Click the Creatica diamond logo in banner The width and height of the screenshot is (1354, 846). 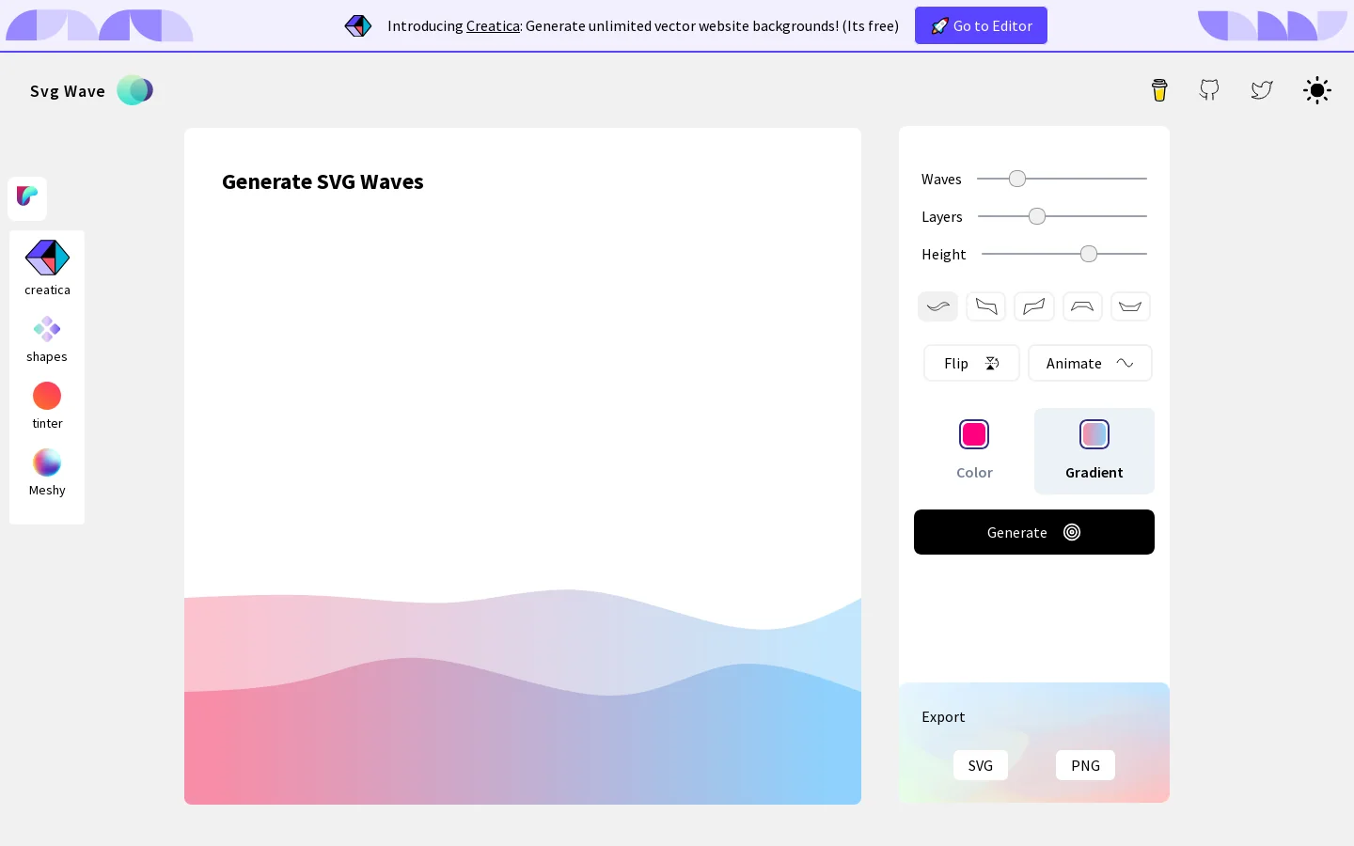coord(358,26)
